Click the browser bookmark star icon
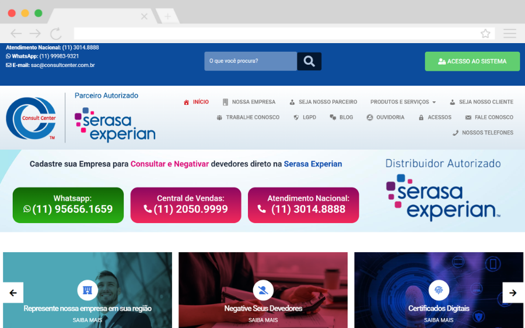 tap(485, 33)
